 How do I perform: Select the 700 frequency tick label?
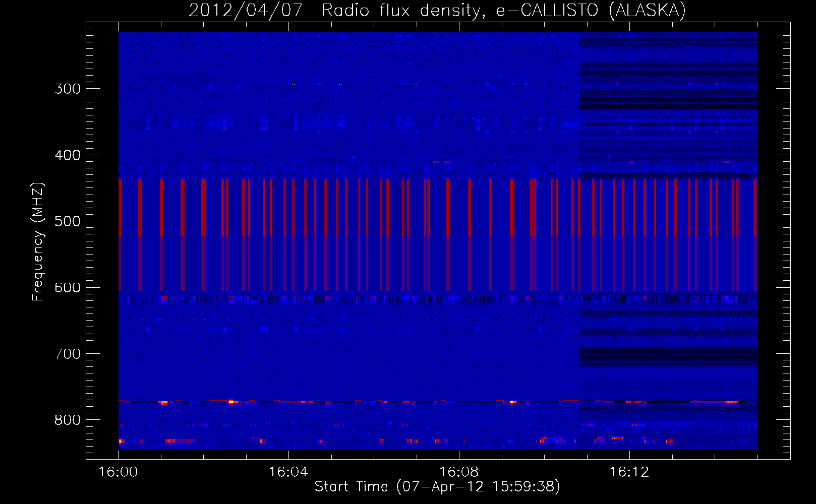68,354
